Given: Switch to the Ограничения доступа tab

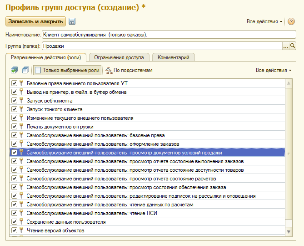Looking at the screenshot, I should (x=120, y=57).
